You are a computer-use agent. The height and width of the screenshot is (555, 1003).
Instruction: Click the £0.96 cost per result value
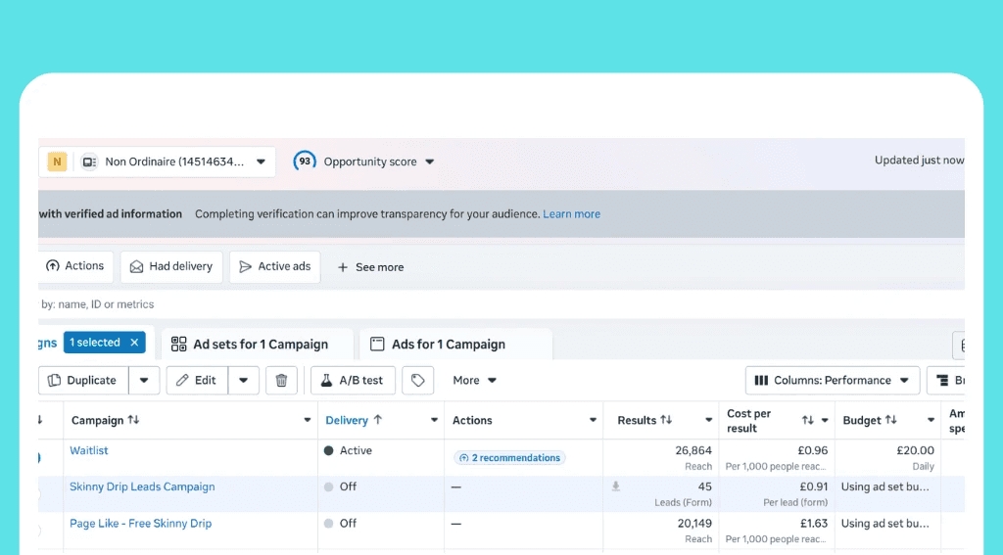coord(812,451)
